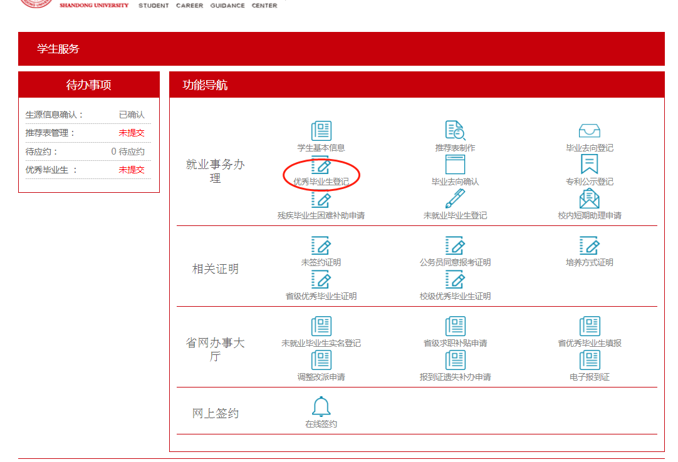The image size is (678, 462).
Task: Open the 学生基本信息 icon
Action: [x=321, y=131]
